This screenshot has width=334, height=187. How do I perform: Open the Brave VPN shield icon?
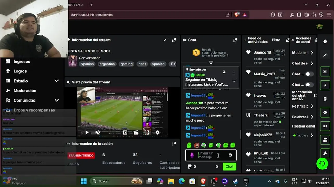click(321, 15)
